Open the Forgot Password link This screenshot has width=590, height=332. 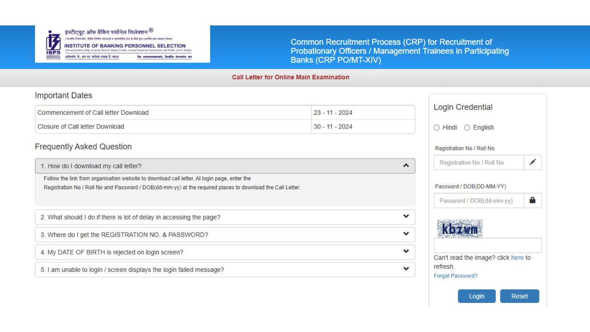455,276
